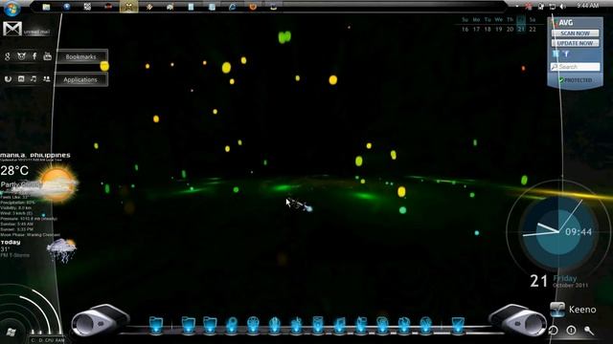Viewport: 613px width, 344px height.
Task: Click the Manila, Philippines weather heading
Action: tap(35, 155)
